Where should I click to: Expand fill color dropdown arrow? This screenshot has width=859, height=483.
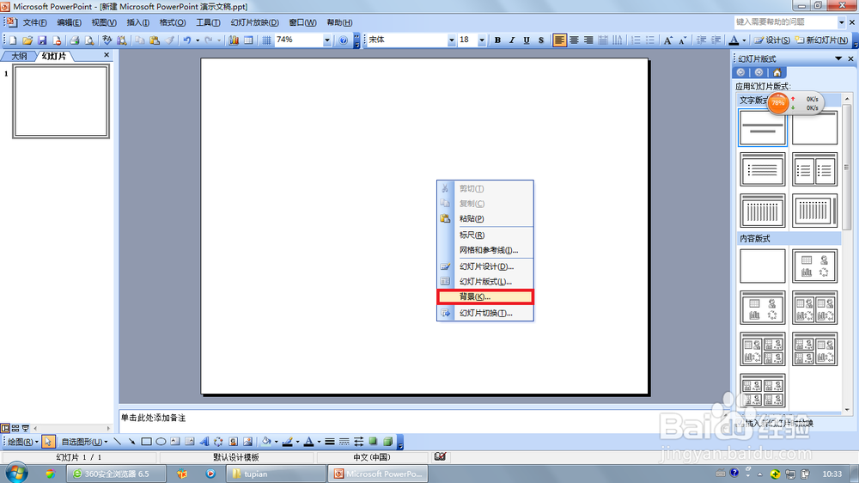pyautogui.click(x=276, y=442)
